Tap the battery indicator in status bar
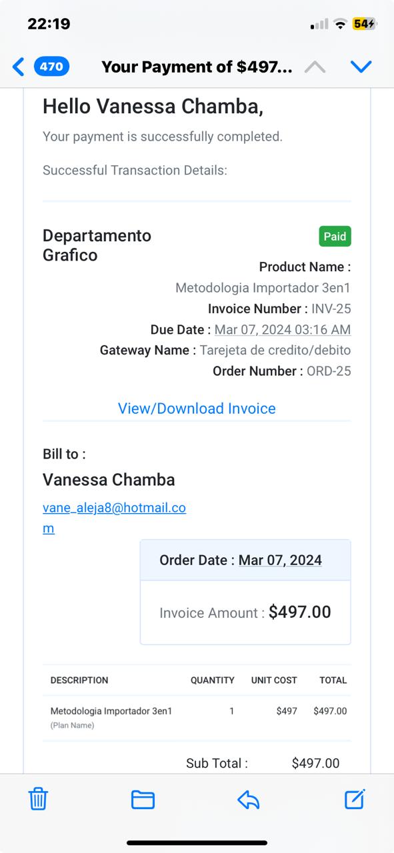This screenshot has height=853, width=394. (x=365, y=24)
